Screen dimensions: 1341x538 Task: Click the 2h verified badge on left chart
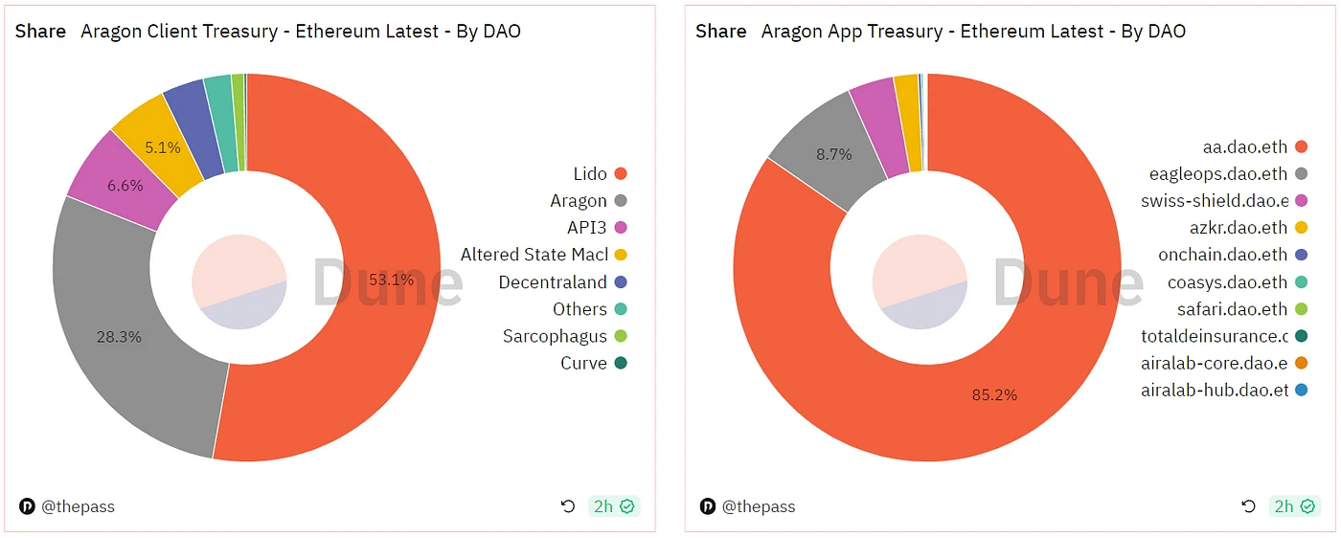(x=614, y=506)
